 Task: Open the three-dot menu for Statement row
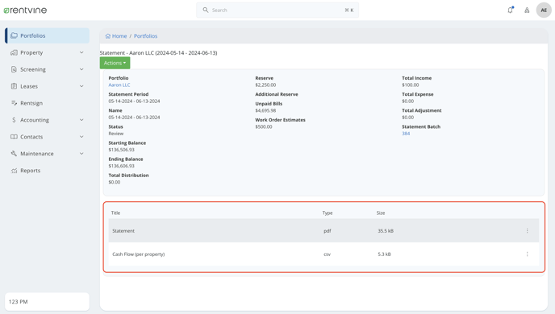[x=527, y=230]
